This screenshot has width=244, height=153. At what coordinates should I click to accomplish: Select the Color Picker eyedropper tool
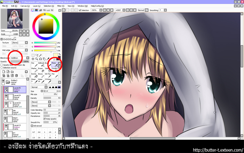48,59
